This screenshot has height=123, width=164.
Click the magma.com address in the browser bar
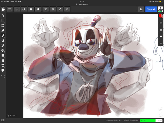(82, 4)
